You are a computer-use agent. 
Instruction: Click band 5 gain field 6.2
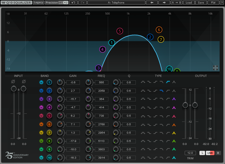[73, 116]
